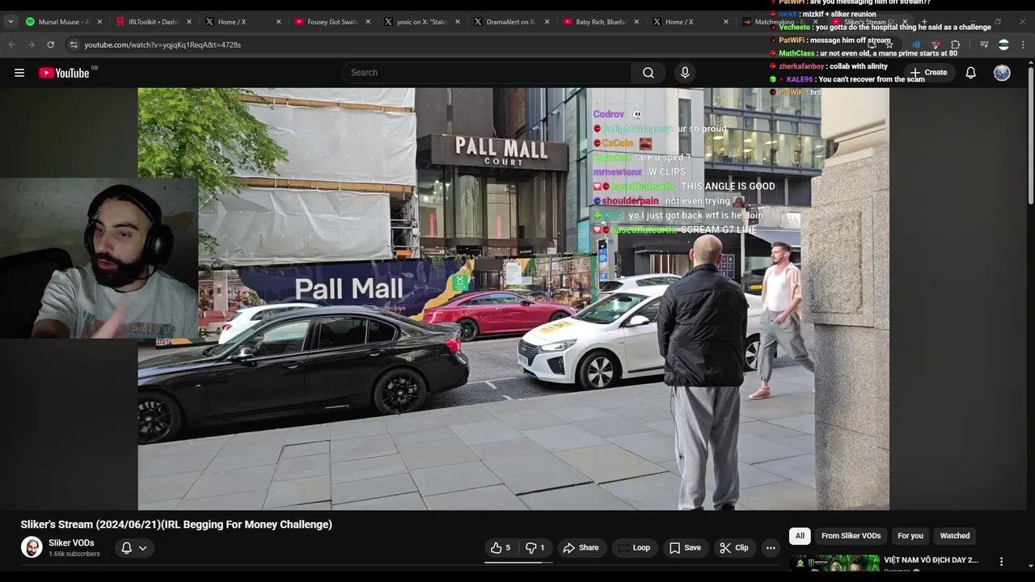Dislike the video with thumbs down

pos(535,548)
